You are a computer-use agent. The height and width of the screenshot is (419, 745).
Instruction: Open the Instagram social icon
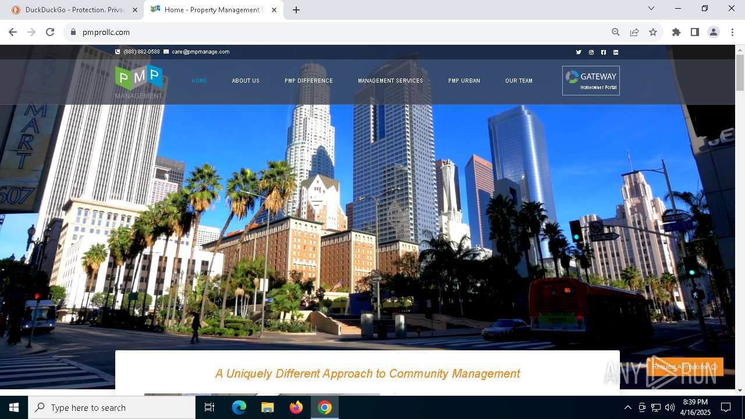[x=591, y=52]
